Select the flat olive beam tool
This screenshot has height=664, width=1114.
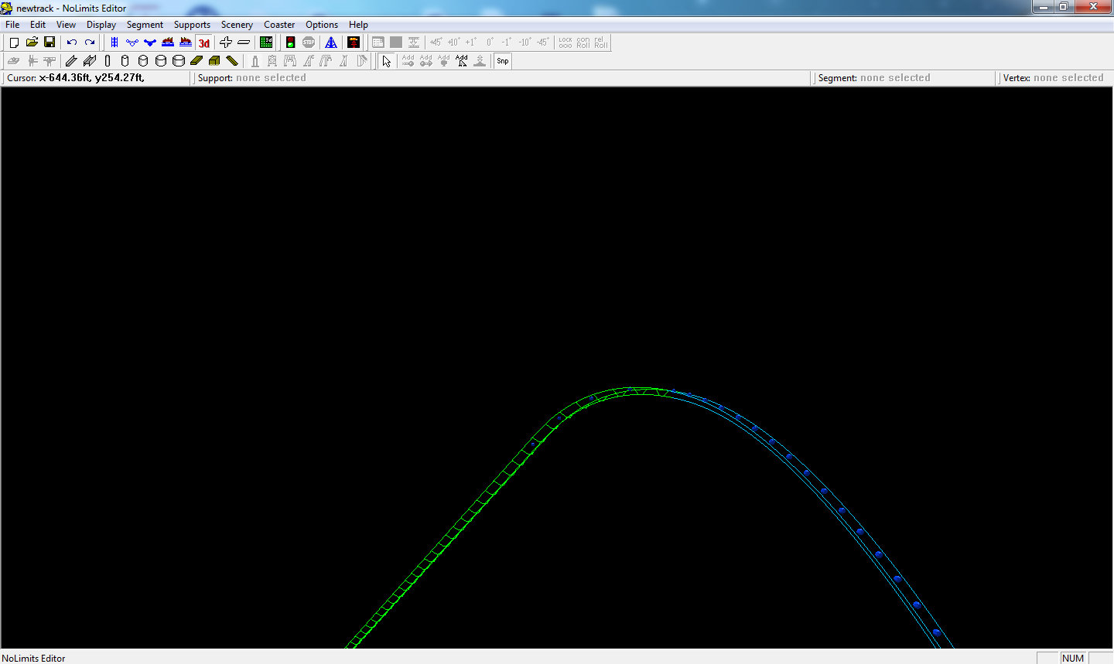(x=196, y=60)
